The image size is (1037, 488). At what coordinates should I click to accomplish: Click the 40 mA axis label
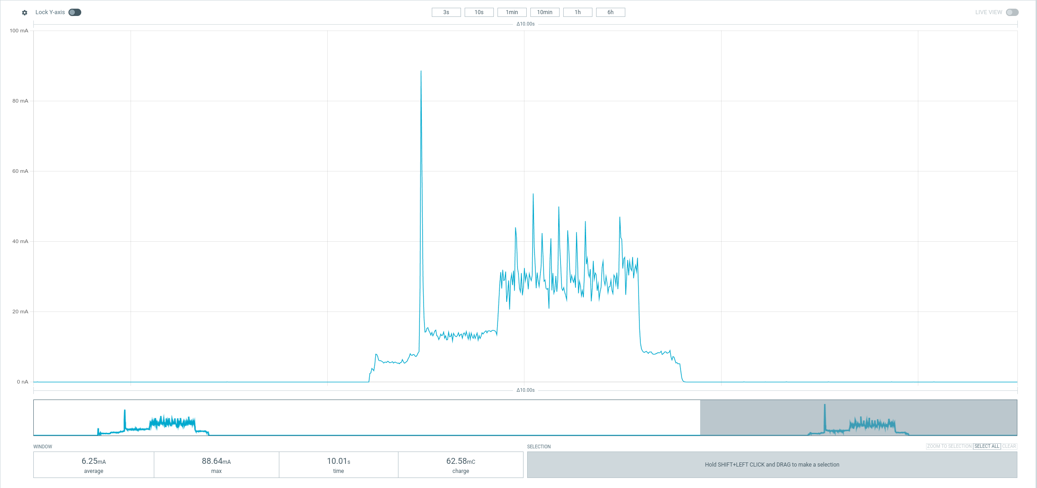20,241
